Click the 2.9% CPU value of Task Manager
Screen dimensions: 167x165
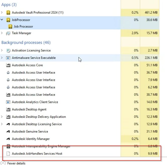pos(135,33)
